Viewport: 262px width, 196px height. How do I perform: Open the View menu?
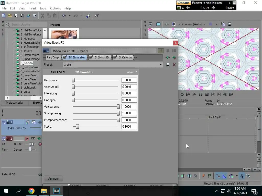[22, 8]
